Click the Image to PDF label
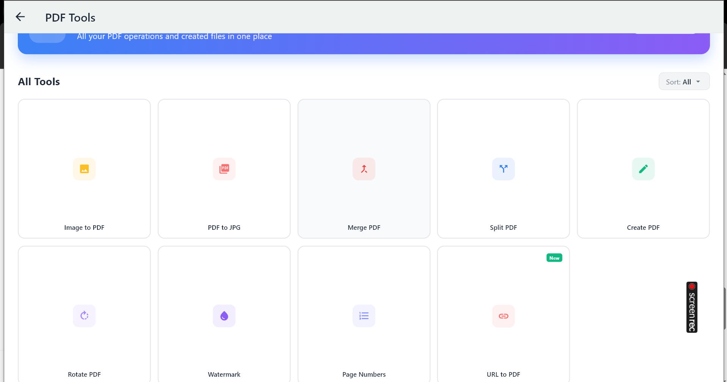Screen dimensions: 727x382 [84, 228]
